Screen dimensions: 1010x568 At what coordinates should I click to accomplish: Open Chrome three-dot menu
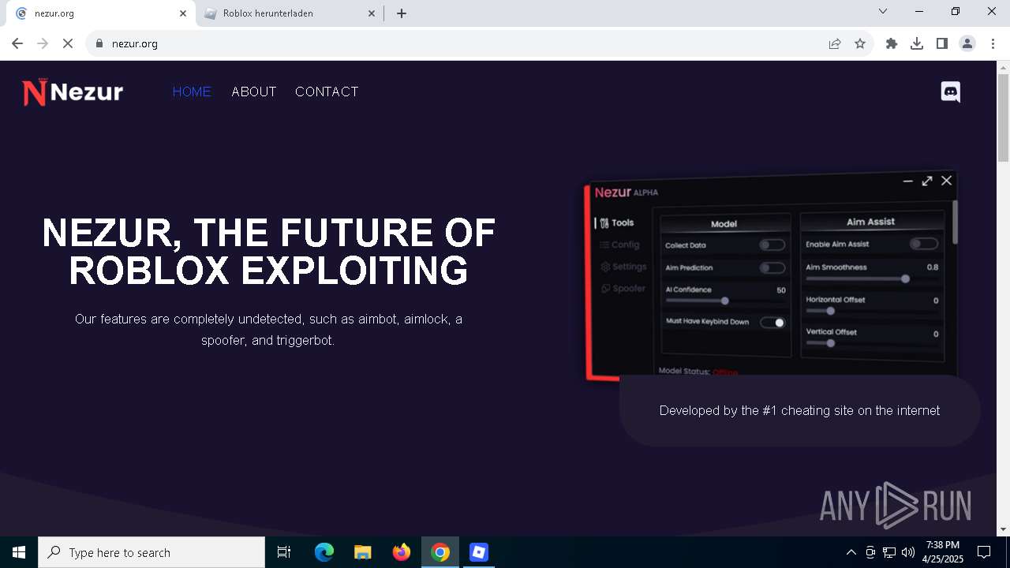pos(993,43)
